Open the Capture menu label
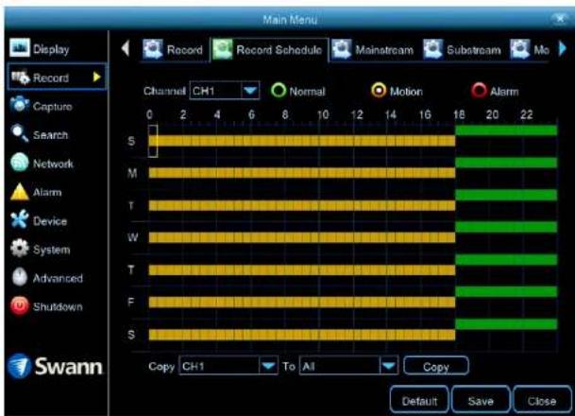The height and width of the screenshot is (416, 575). [53, 107]
